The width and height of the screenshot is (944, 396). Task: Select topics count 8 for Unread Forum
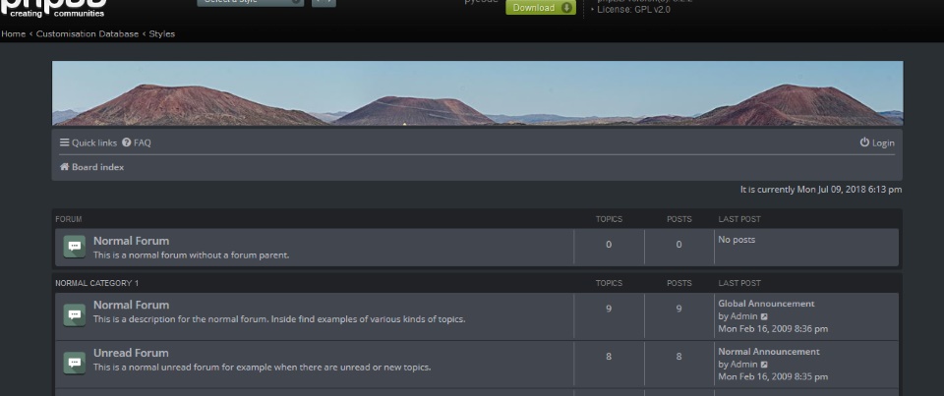point(609,357)
